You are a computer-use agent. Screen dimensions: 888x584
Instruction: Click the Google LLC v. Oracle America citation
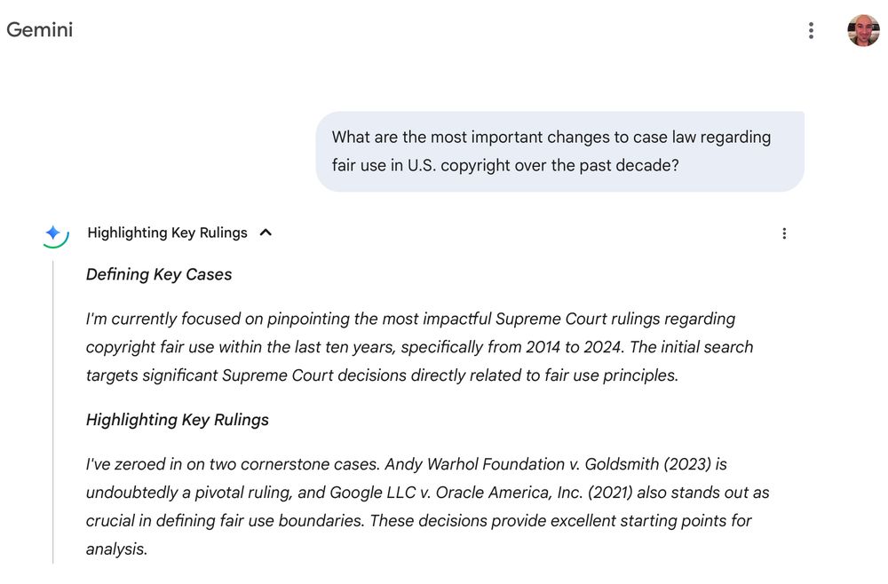pos(489,492)
